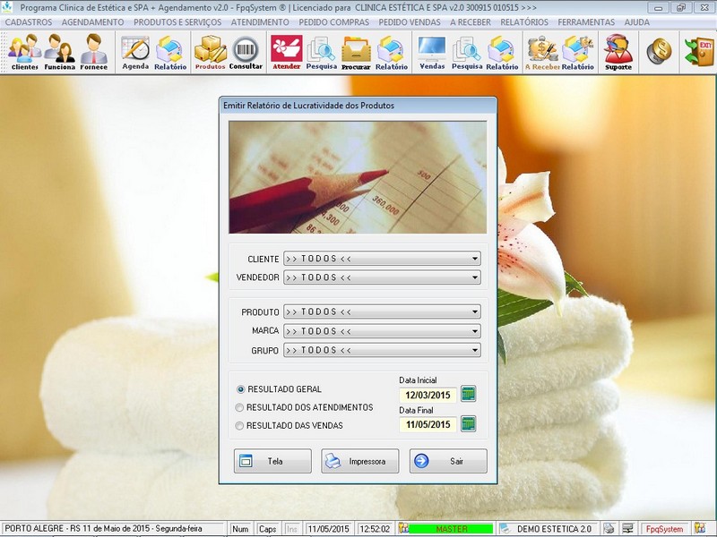Open Pesquisa icon next to Vendas

click(x=467, y=52)
